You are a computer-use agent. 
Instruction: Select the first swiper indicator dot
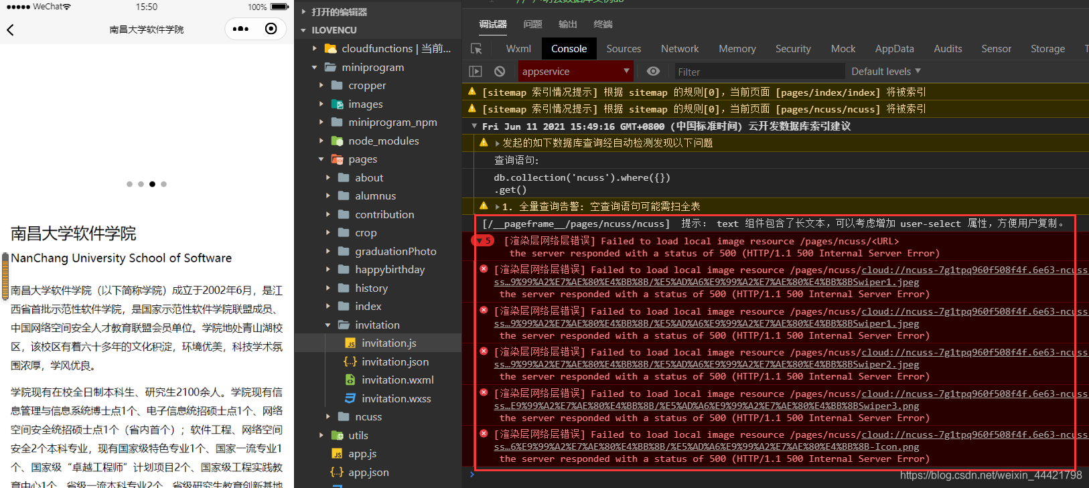(x=129, y=184)
